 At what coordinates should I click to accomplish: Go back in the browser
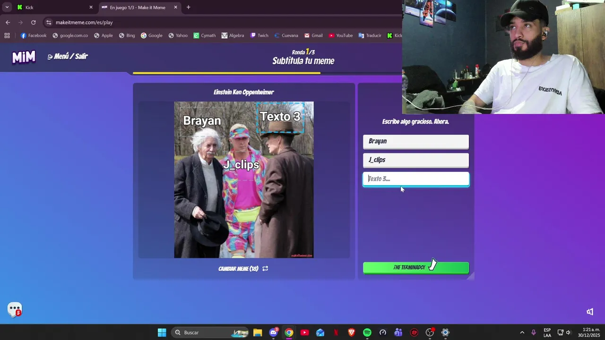point(8,22)
